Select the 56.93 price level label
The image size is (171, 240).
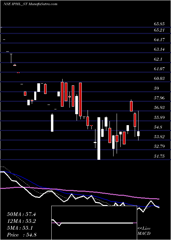click(159, 108)
